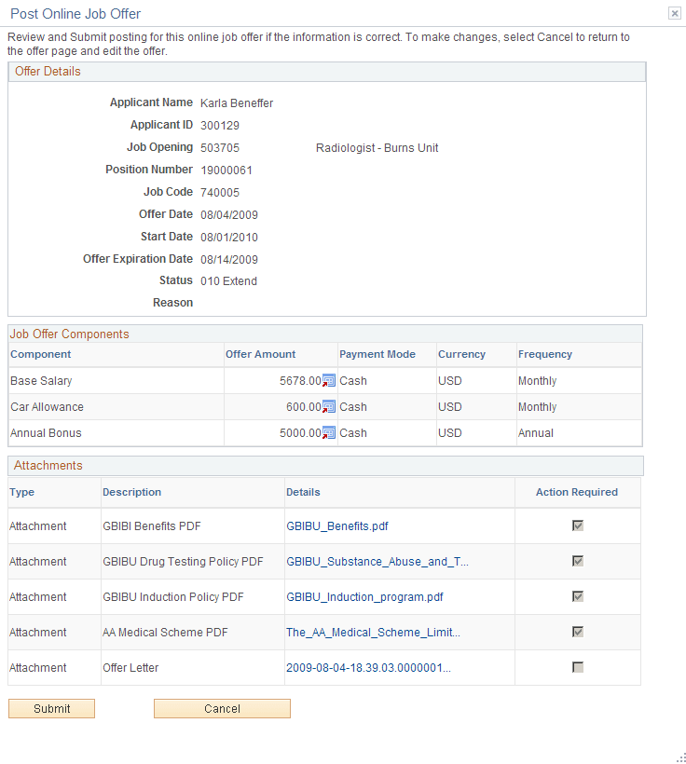
Task: Open the GBIBU_Benefits.pdf attachment
Action: click(336, 525)
